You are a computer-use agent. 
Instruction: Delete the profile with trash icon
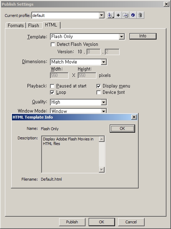click(x=140, y=15)
